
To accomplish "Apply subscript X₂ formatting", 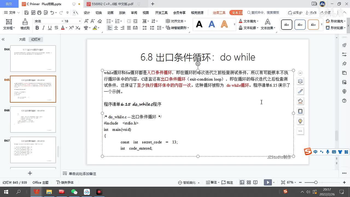I will point(78,28).
